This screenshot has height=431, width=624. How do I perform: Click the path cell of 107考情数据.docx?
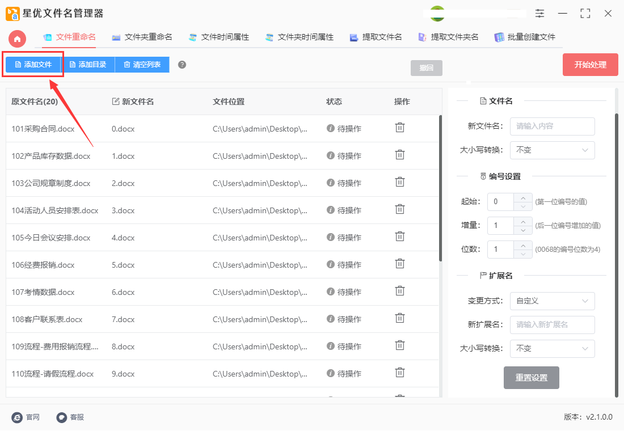click(x=260, y=291)
